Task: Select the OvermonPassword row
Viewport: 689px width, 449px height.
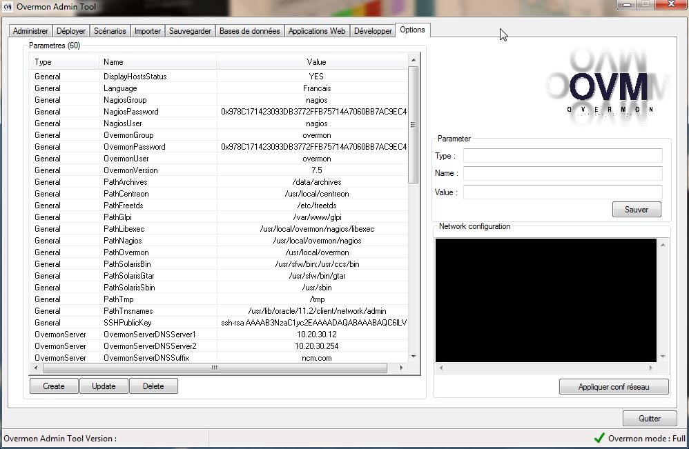Action: 219,147
